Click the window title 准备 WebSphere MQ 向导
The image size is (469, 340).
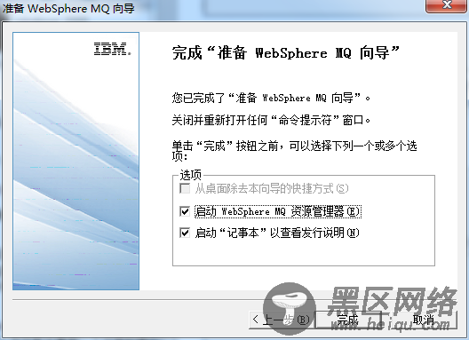point(68,8)
